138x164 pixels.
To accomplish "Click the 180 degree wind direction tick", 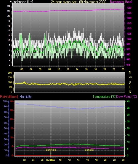I will click(10, 82).
